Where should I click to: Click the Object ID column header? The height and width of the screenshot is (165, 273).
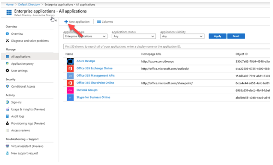(x=242, y=54)
